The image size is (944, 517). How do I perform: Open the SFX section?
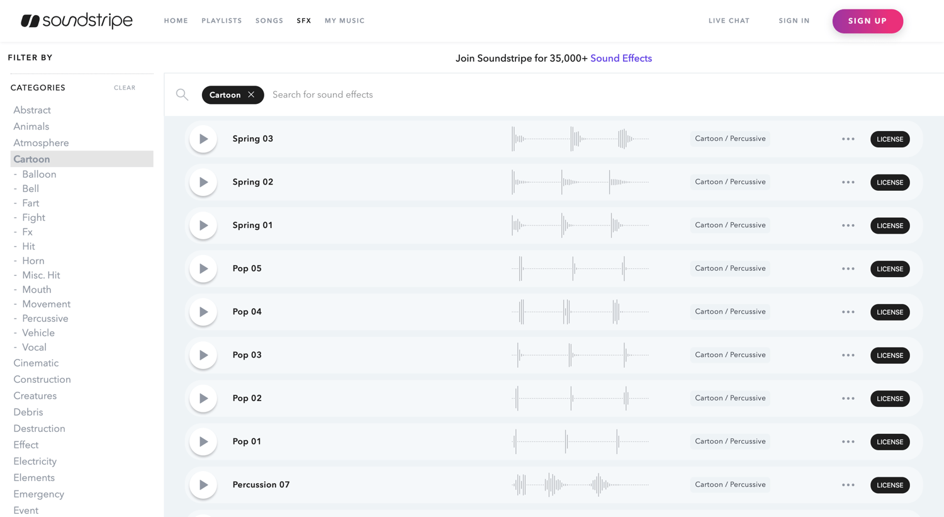tap(304, 20)
